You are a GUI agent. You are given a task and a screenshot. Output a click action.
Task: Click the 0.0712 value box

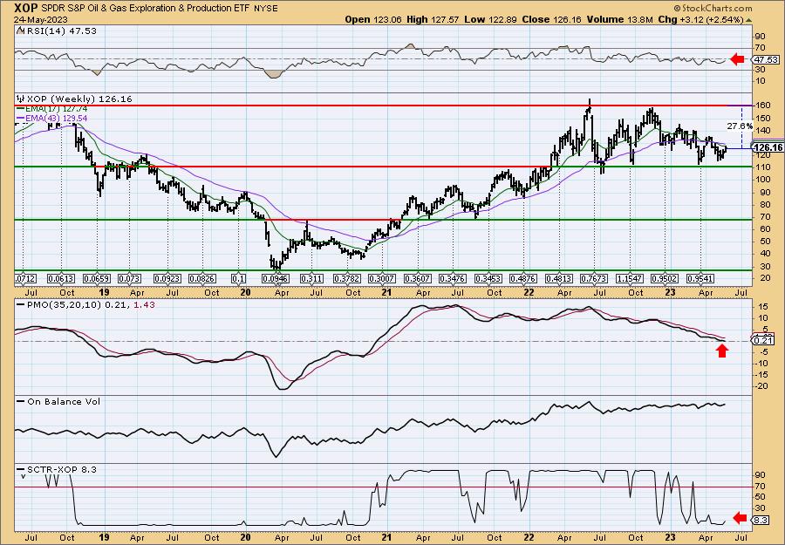[25, 278]
